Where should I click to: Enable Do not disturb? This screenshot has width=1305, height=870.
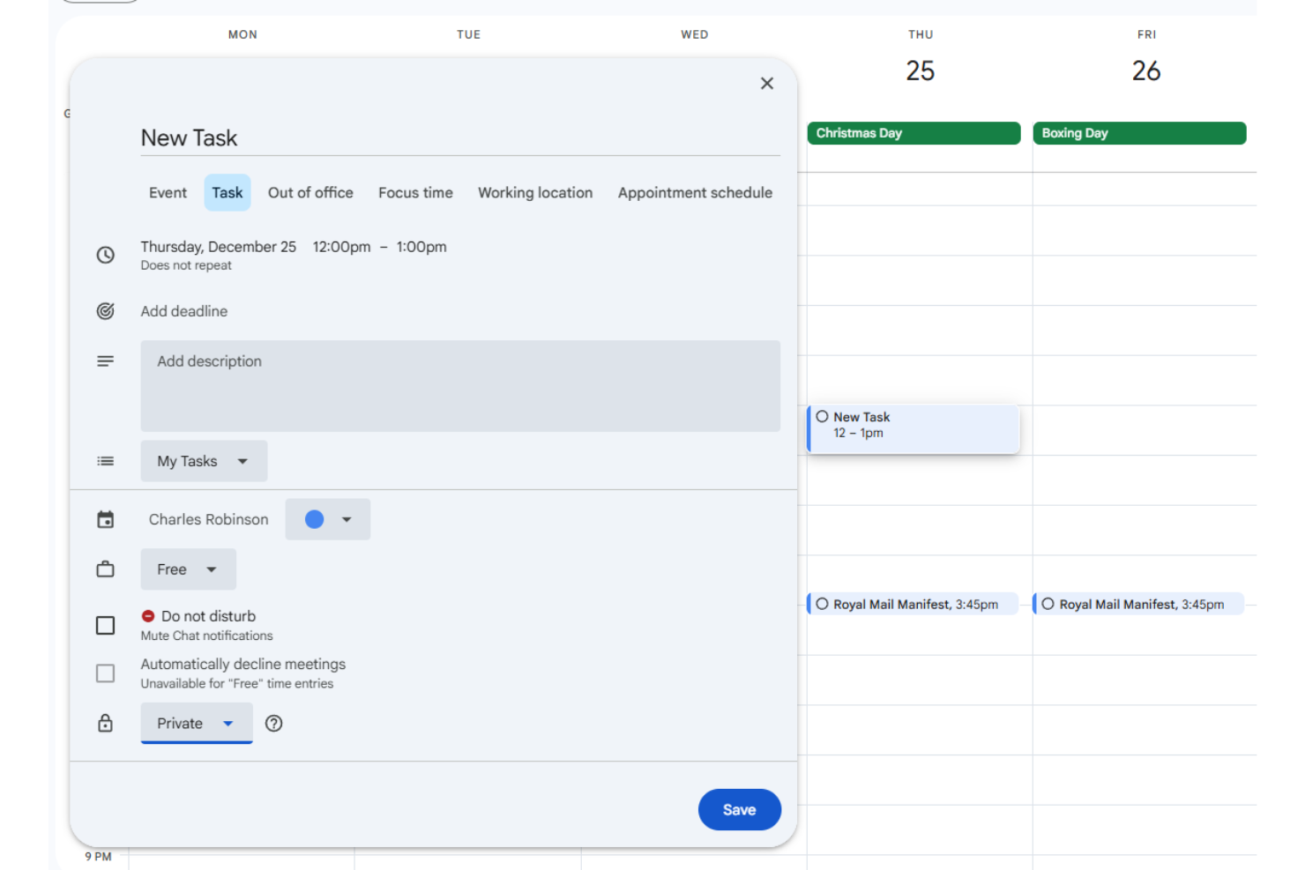105,624
